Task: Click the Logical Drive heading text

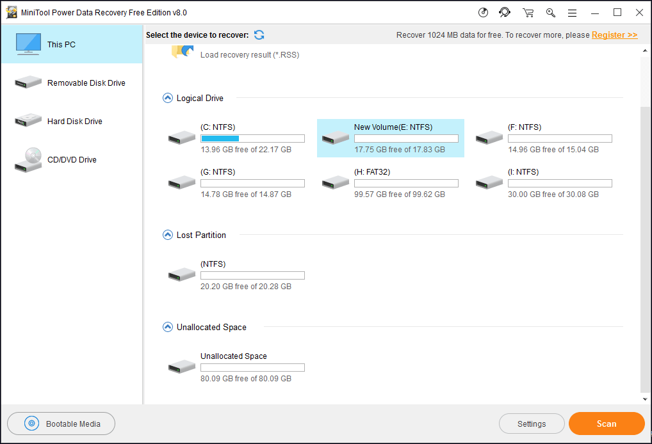Action: coord(200,98)
